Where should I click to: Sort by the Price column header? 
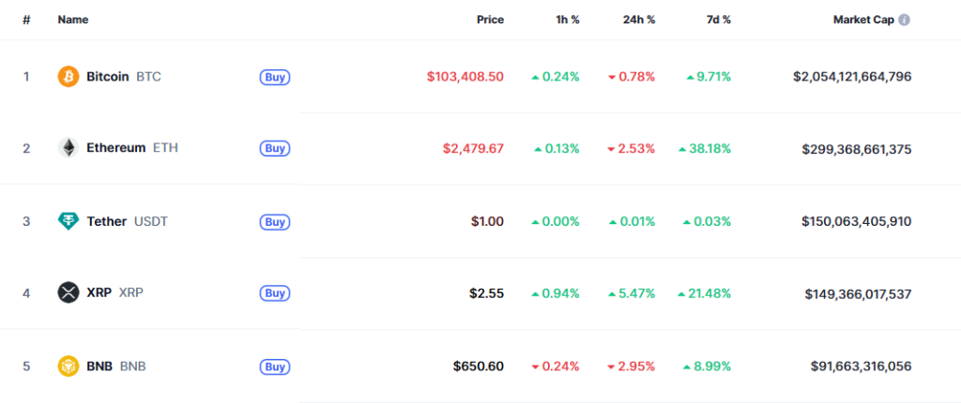[x=490, y=20]
